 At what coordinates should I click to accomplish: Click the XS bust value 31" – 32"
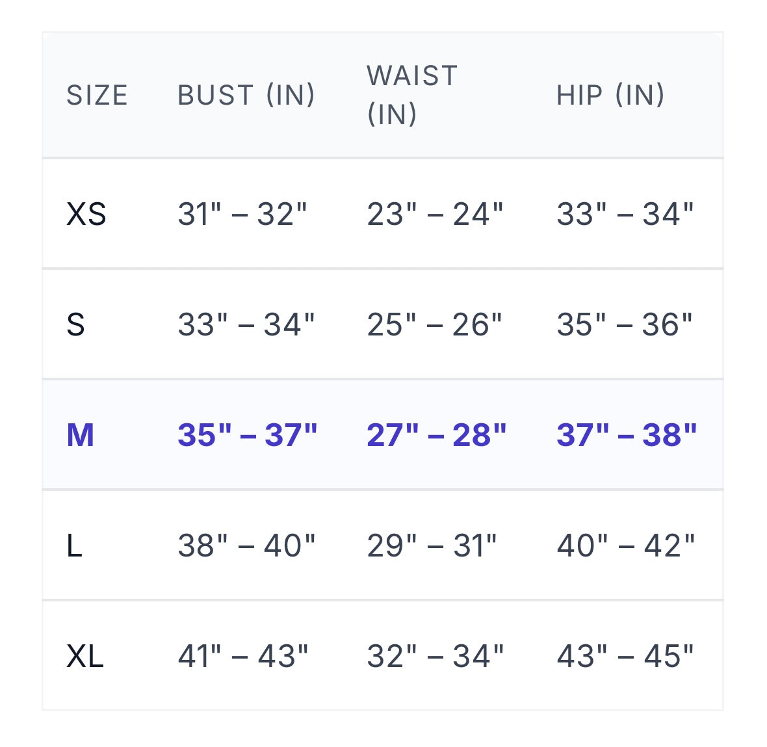(242, 214)
